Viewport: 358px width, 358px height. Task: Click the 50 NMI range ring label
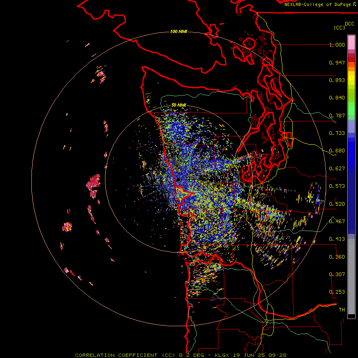click(x=179, y=105)
